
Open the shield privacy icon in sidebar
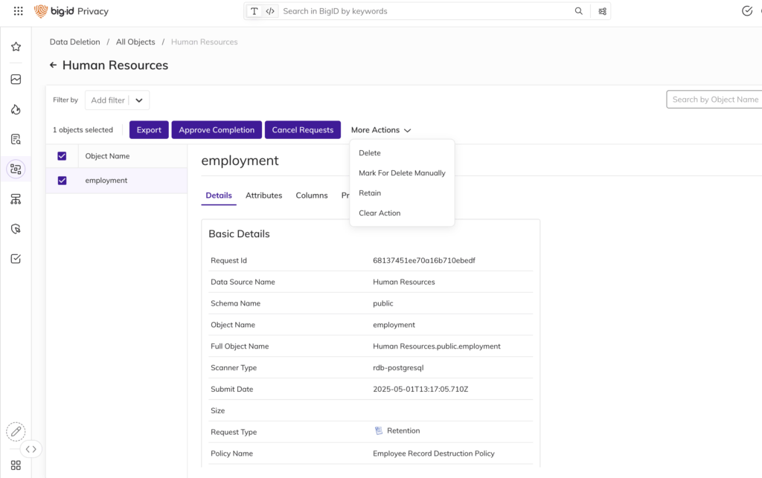click(16, 229)
